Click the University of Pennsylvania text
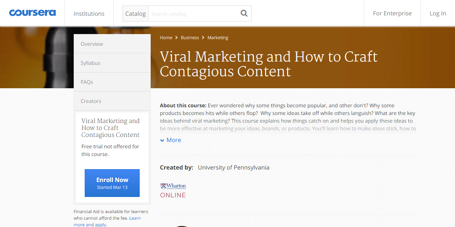The image size is (455, 227). (234, 168)
